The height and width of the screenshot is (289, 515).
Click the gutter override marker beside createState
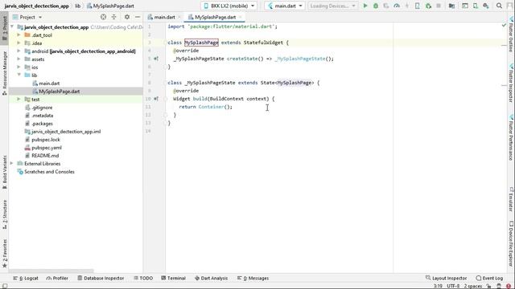point(156,59)
